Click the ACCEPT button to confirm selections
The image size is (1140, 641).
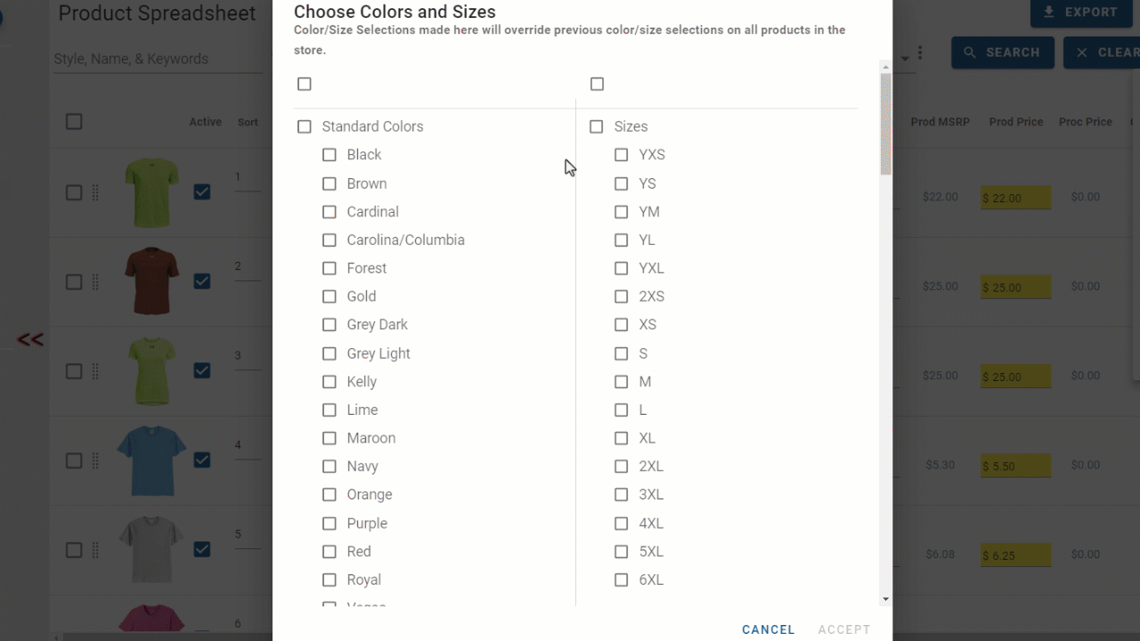(843, 629)
